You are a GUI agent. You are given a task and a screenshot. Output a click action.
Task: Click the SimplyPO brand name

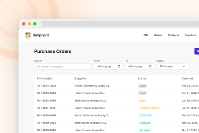41,35
